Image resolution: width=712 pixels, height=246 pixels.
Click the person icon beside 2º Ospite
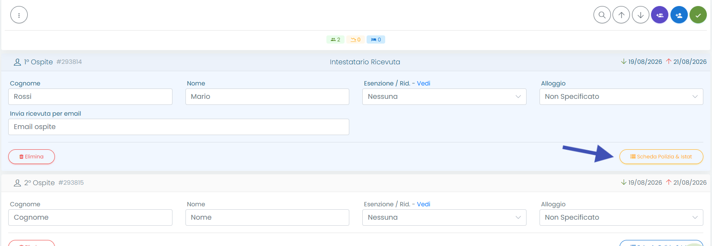pyautogui.click(x=17, y=183)
